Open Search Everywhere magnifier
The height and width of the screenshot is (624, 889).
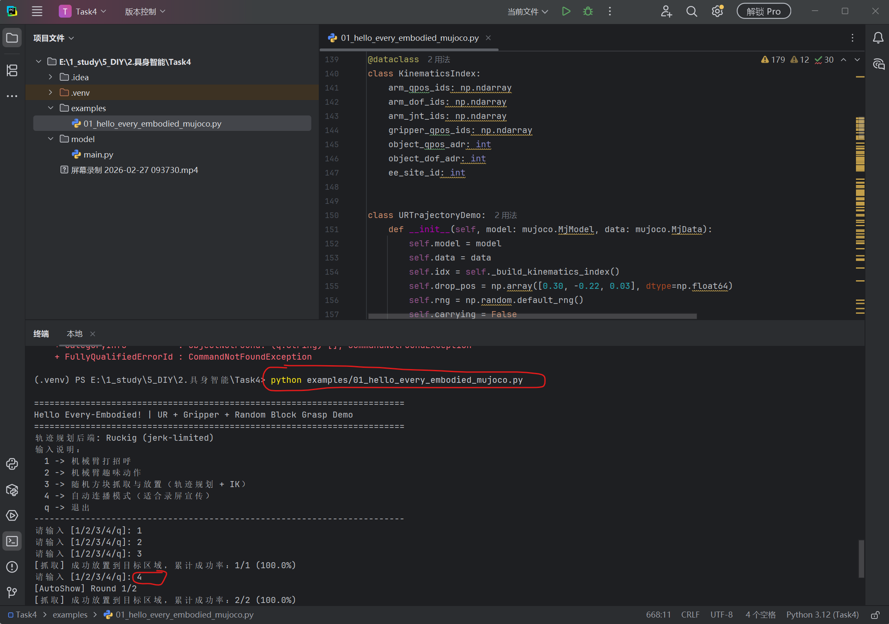(692, 12)
